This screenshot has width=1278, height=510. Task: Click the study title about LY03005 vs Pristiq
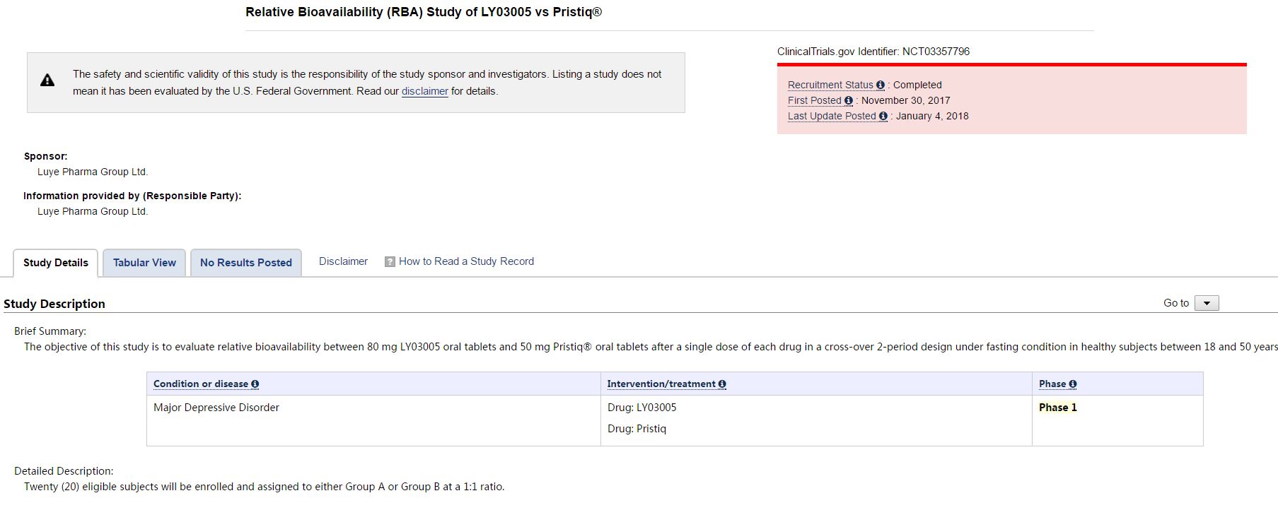click(424, 12)
